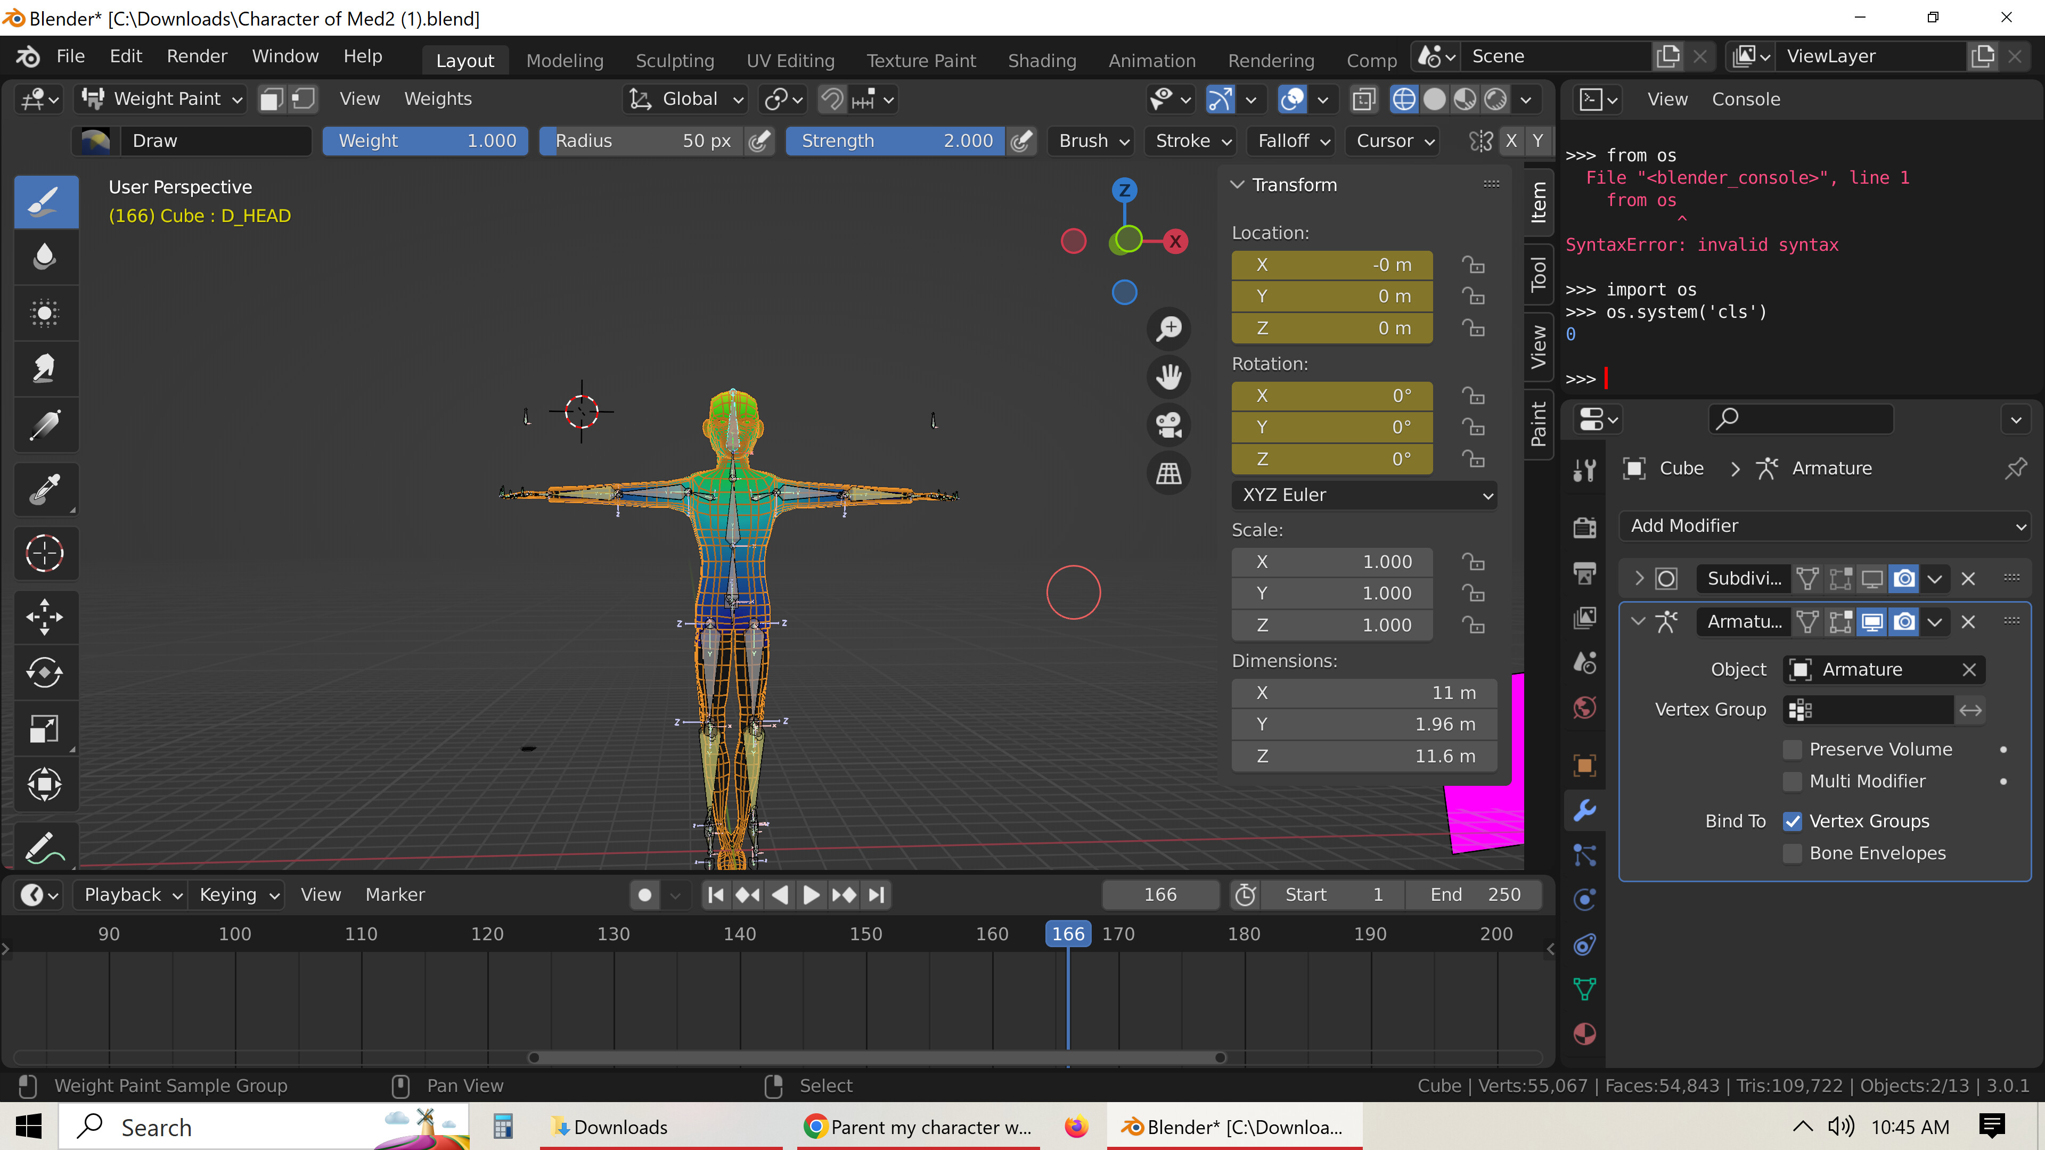Viewport: 2045px width, 1150px height.
Task: Select the Annotate tool
Action: pos(45,848)
